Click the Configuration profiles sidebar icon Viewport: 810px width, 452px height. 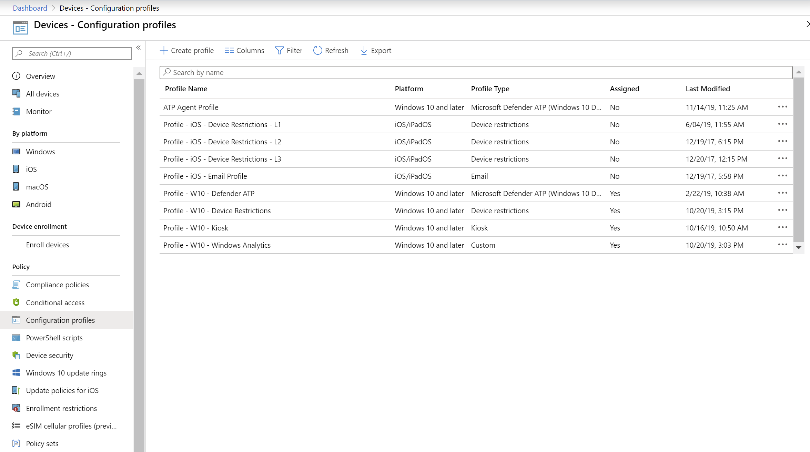point(16,320)
